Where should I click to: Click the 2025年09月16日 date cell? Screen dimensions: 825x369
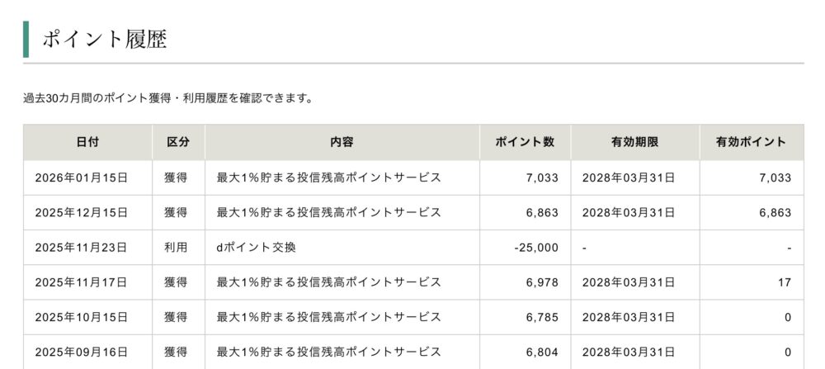tap(81, 352)
